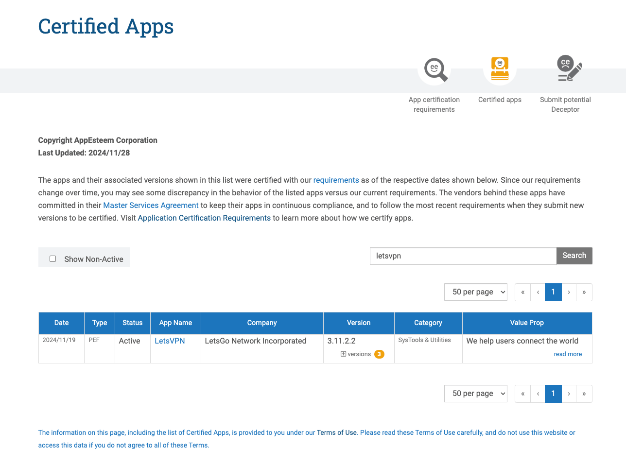Enable the Show Non-Active checkbox

[x=53, y=259]
